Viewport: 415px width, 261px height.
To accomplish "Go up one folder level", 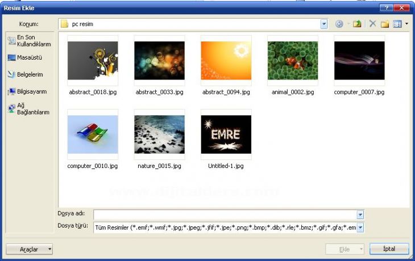I will [x=357, y=24].
